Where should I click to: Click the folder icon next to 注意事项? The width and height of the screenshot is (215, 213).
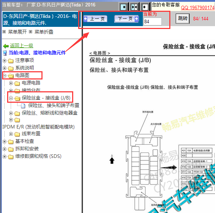coord(11,61)
